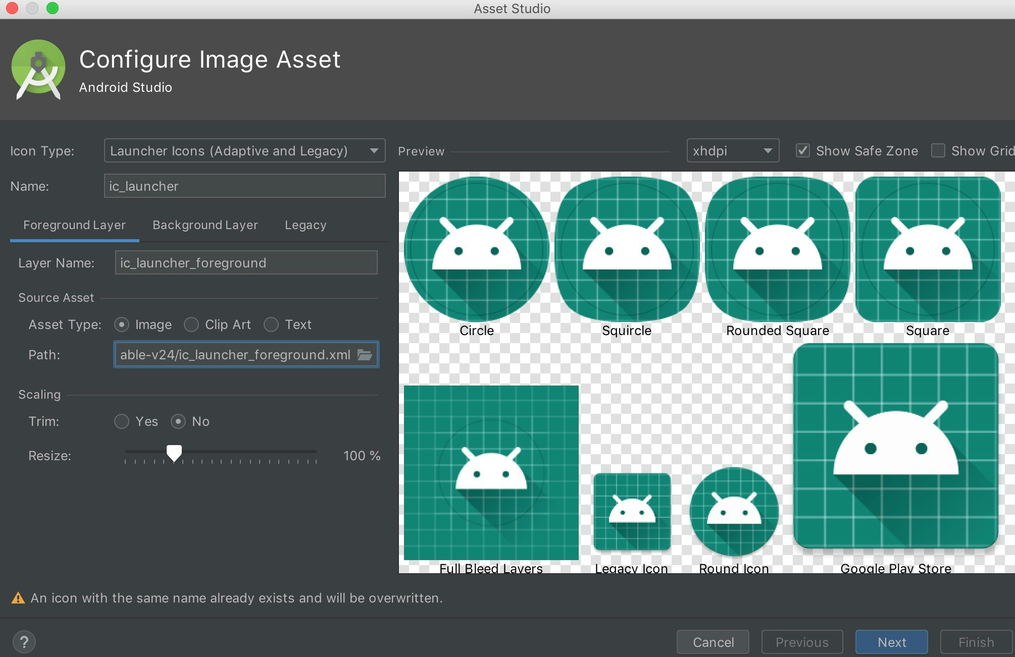Image resolution: width=1015 pixels, height=657 pixels.
Task: Click the Configure Image Asset heading
Action: [x=210, y=60]
